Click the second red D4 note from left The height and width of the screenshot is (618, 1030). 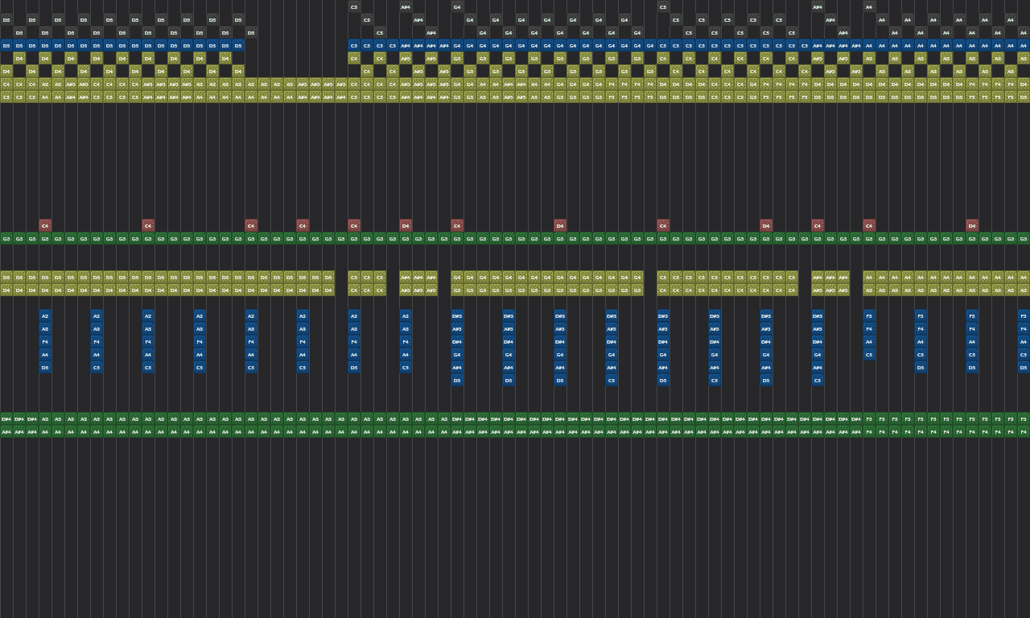tap(560, 225)
